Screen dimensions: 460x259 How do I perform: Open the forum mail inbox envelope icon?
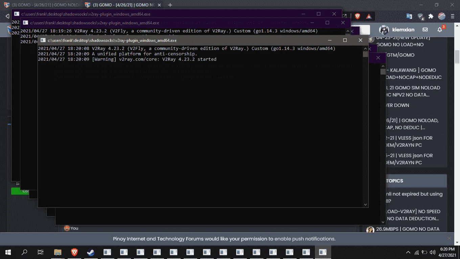click(x=425, y=30)
